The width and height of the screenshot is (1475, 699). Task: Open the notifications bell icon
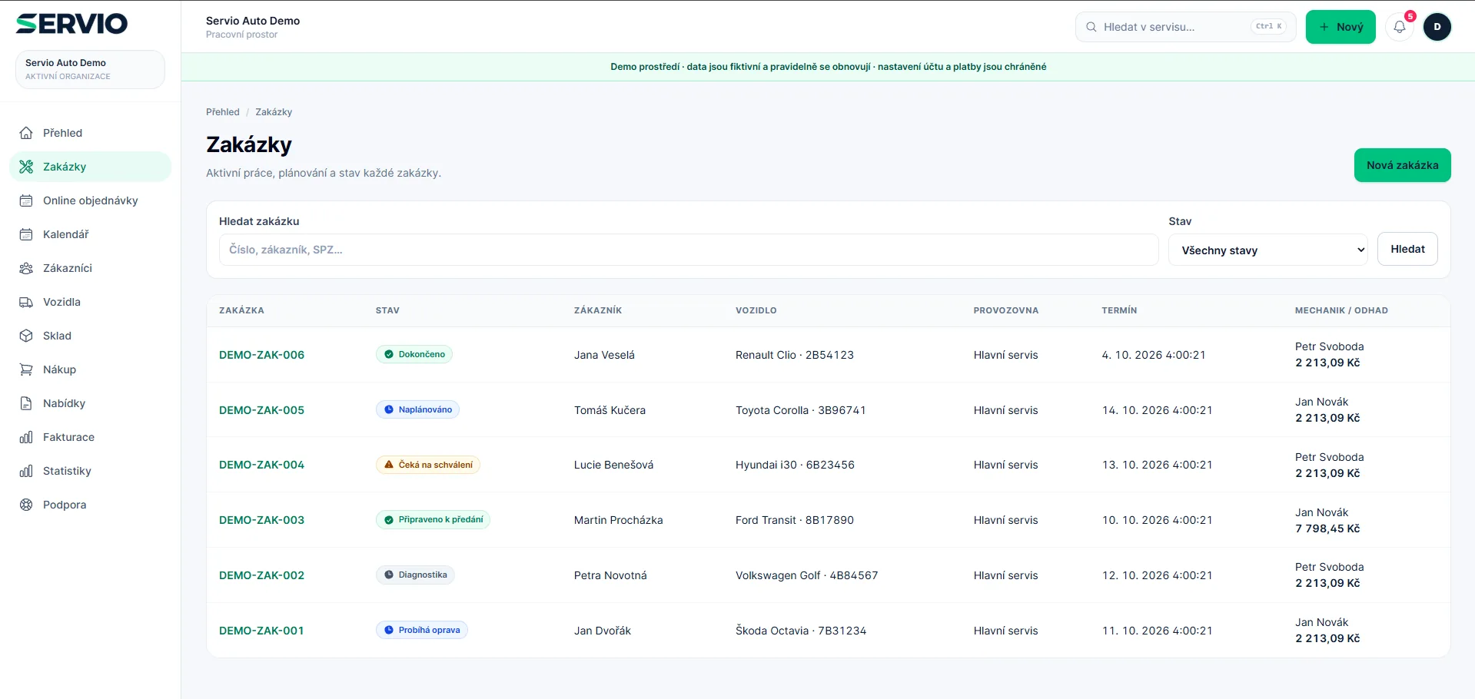(x=1400, y=27)
